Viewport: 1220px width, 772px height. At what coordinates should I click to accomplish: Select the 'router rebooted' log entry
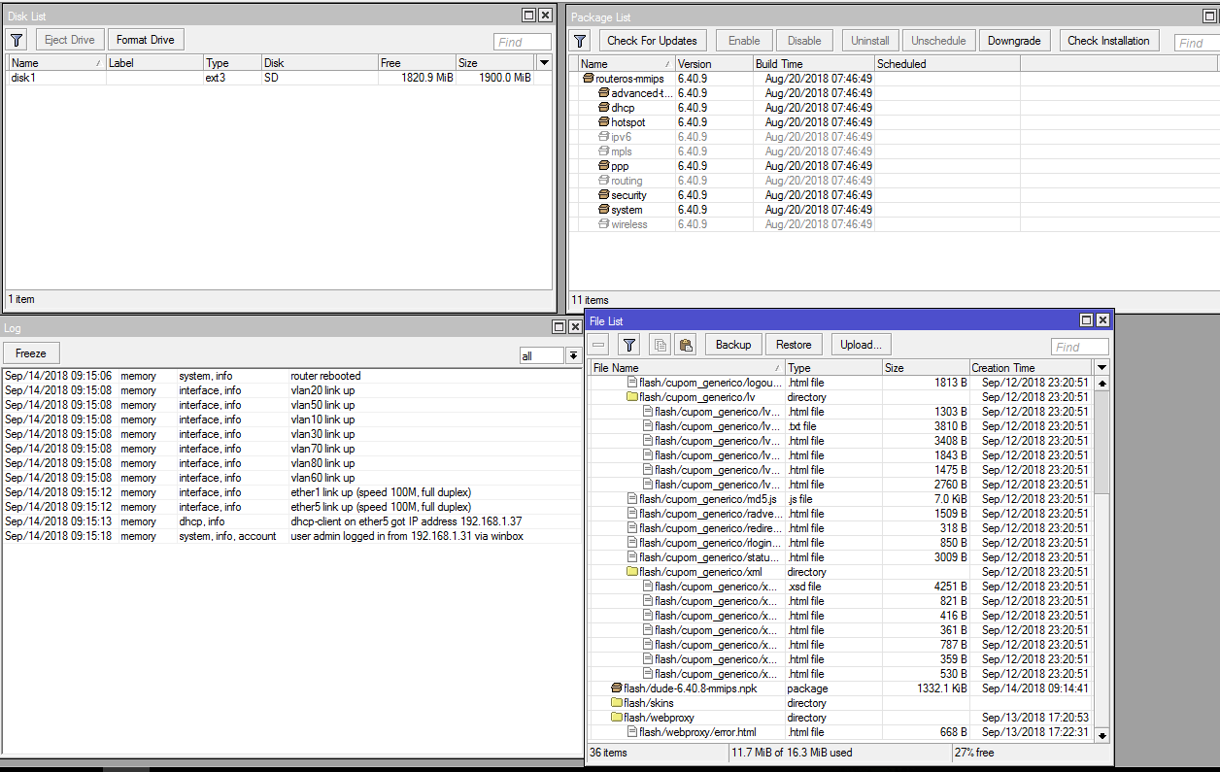[x=291, y=376]
